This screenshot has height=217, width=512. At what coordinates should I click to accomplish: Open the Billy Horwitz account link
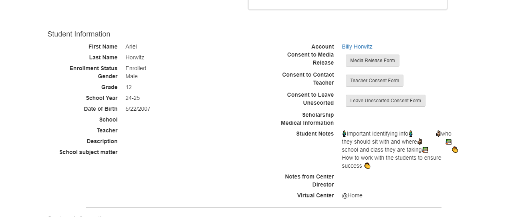[357, 47]
